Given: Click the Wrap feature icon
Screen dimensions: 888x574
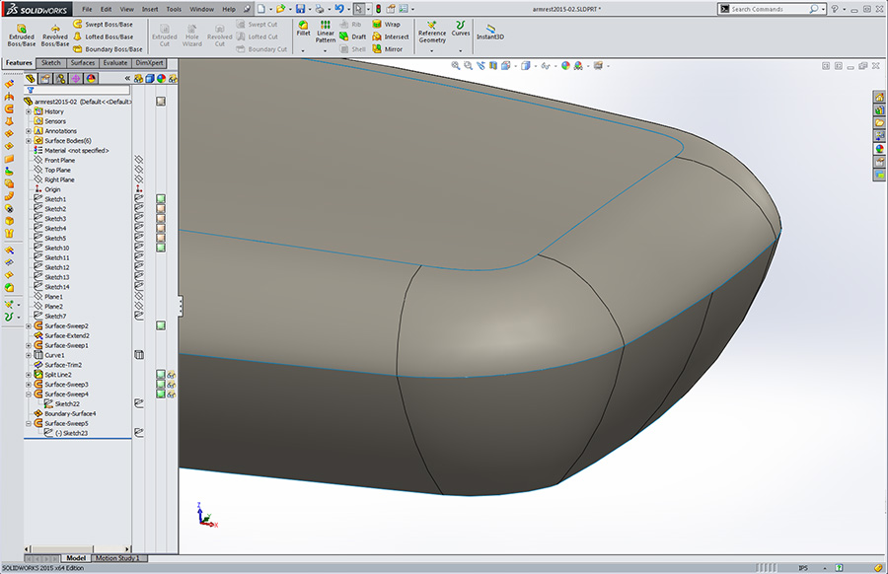Looking at the screenshot, I should pos(386,24).
